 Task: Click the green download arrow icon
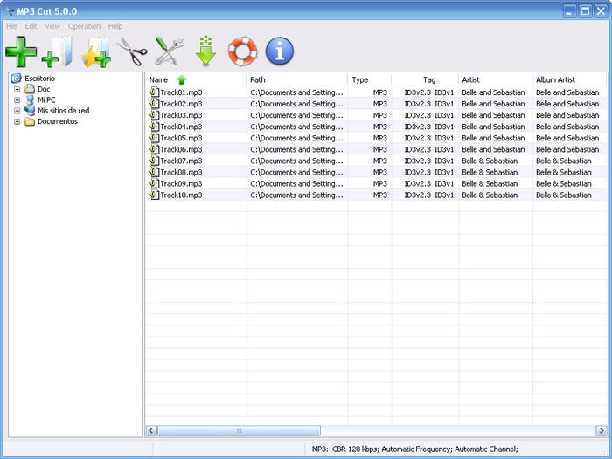click(x=205, y=51)
